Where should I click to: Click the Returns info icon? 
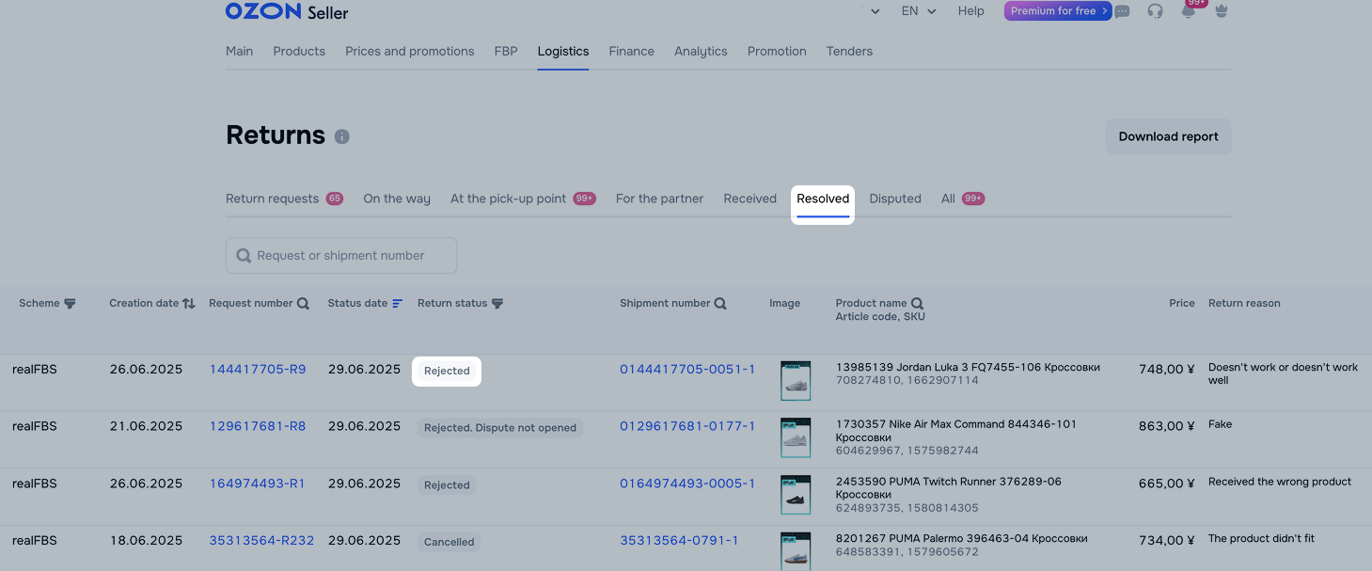point(342,136)
